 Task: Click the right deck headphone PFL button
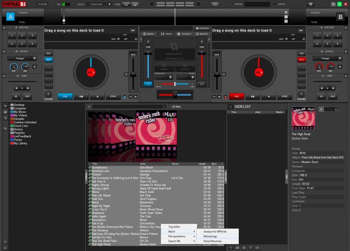pos(202,84)
